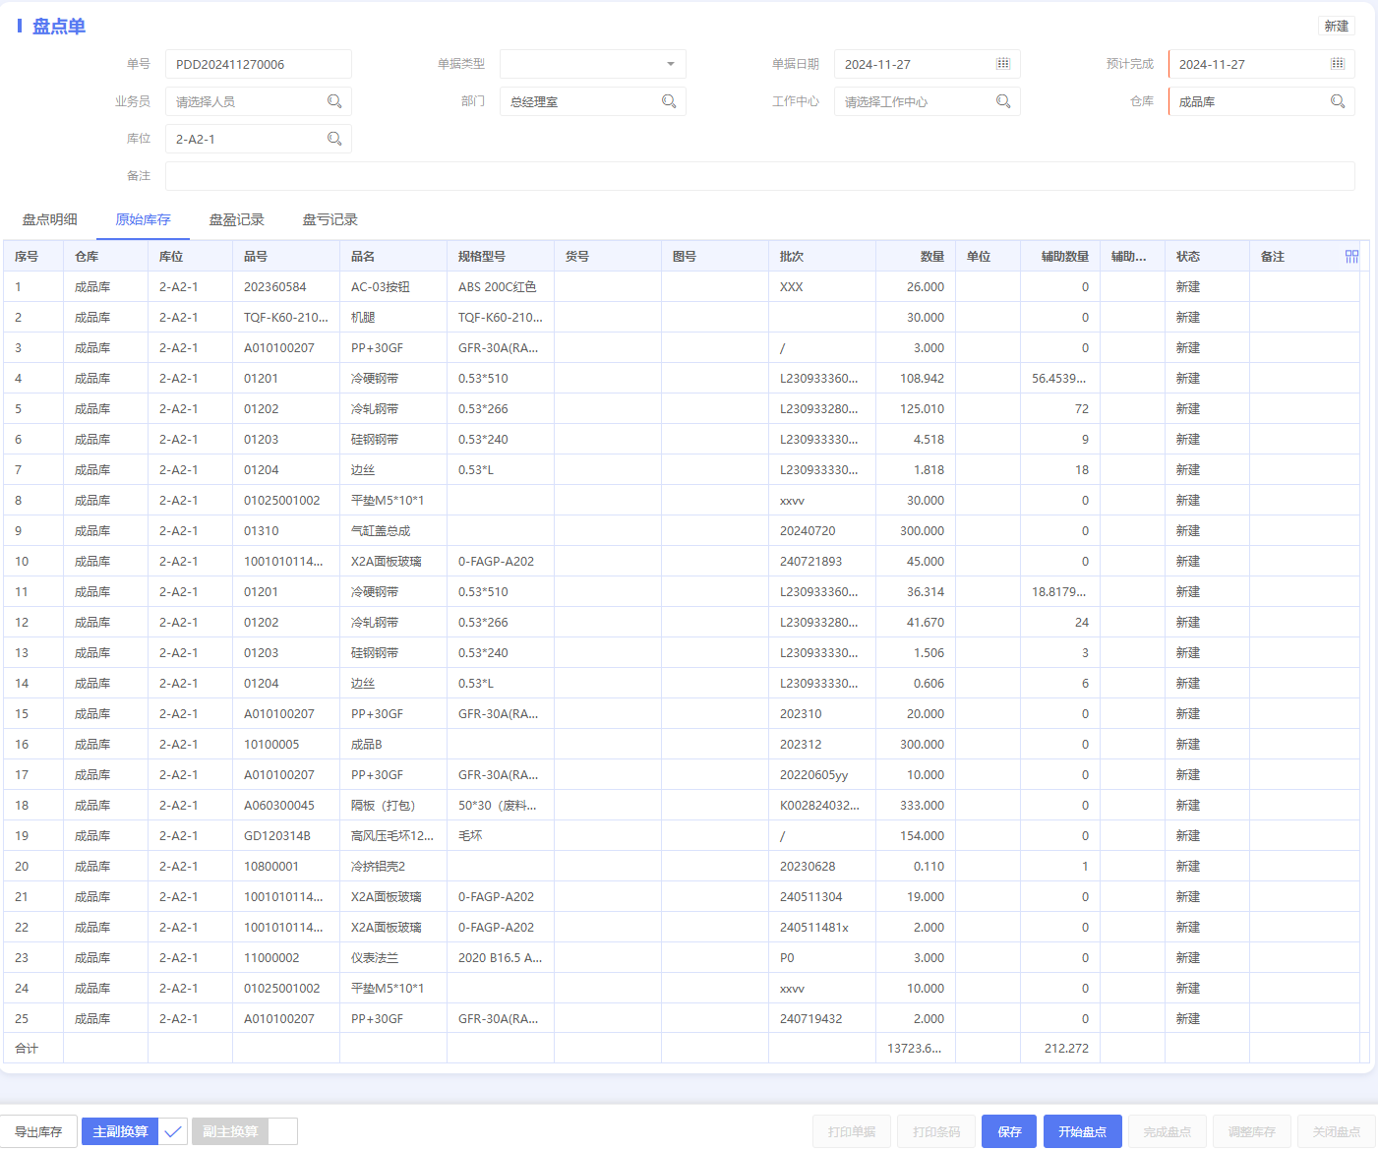Select cell AC-03按钮
Viewport: 1378px width, 1151px height.
pos(393,287)
